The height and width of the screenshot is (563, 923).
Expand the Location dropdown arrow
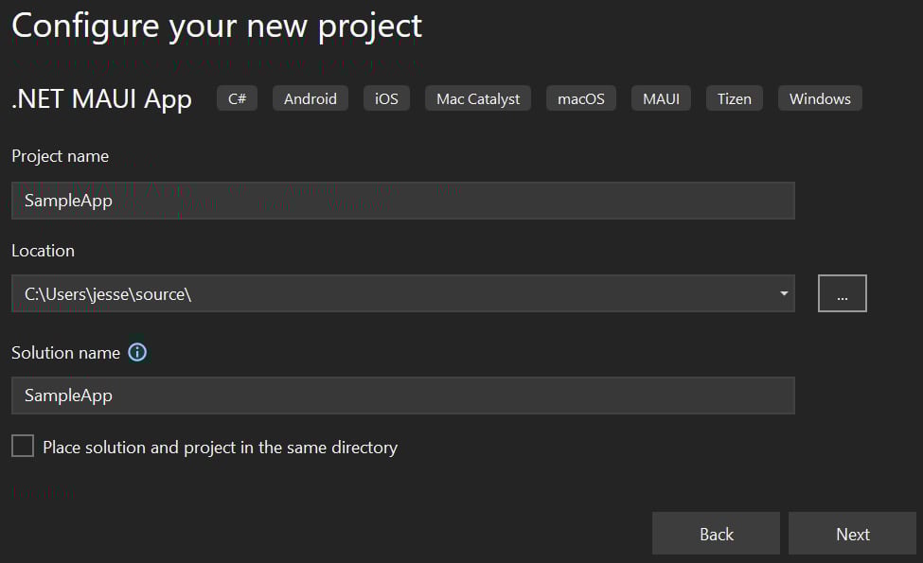[784, 293]
